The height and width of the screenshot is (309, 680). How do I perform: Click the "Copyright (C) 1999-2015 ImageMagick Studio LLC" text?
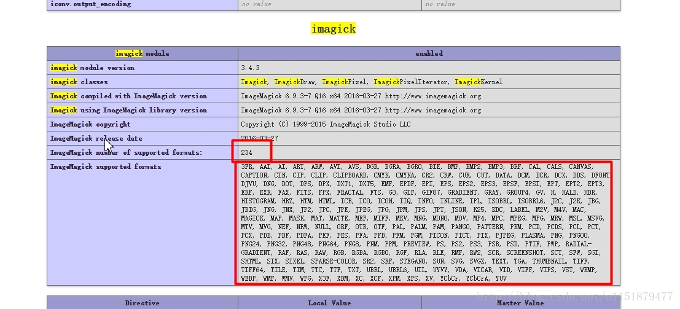tap(326, 124)
